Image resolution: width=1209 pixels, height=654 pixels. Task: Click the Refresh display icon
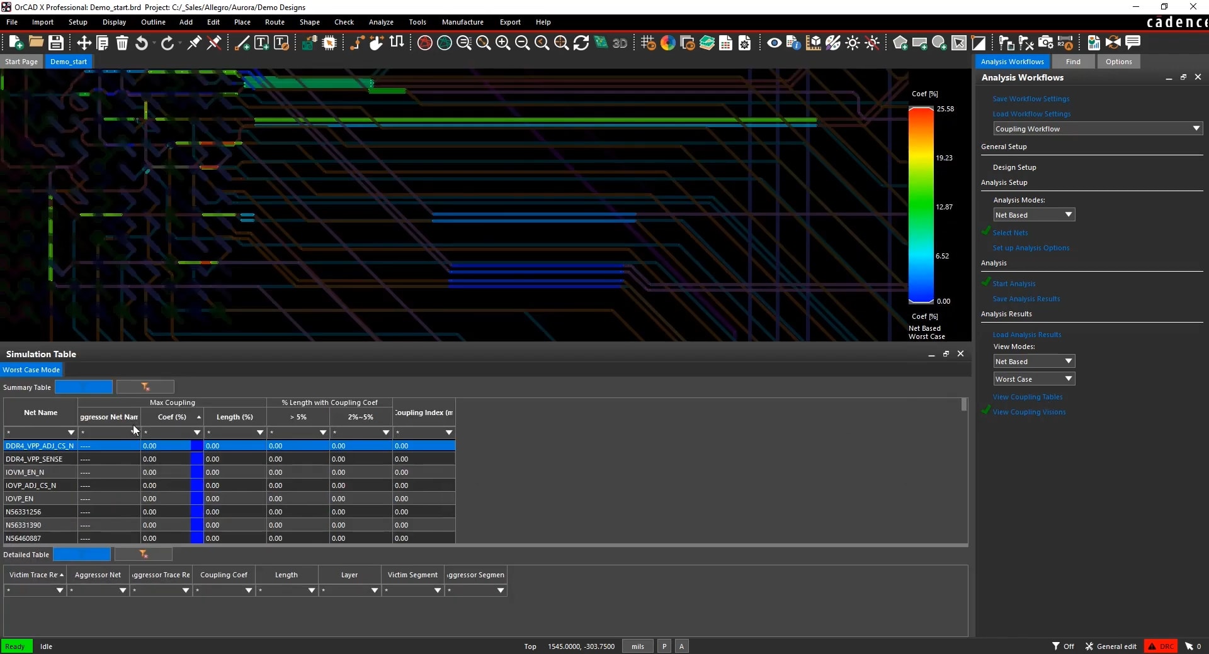tap(581, 43)
